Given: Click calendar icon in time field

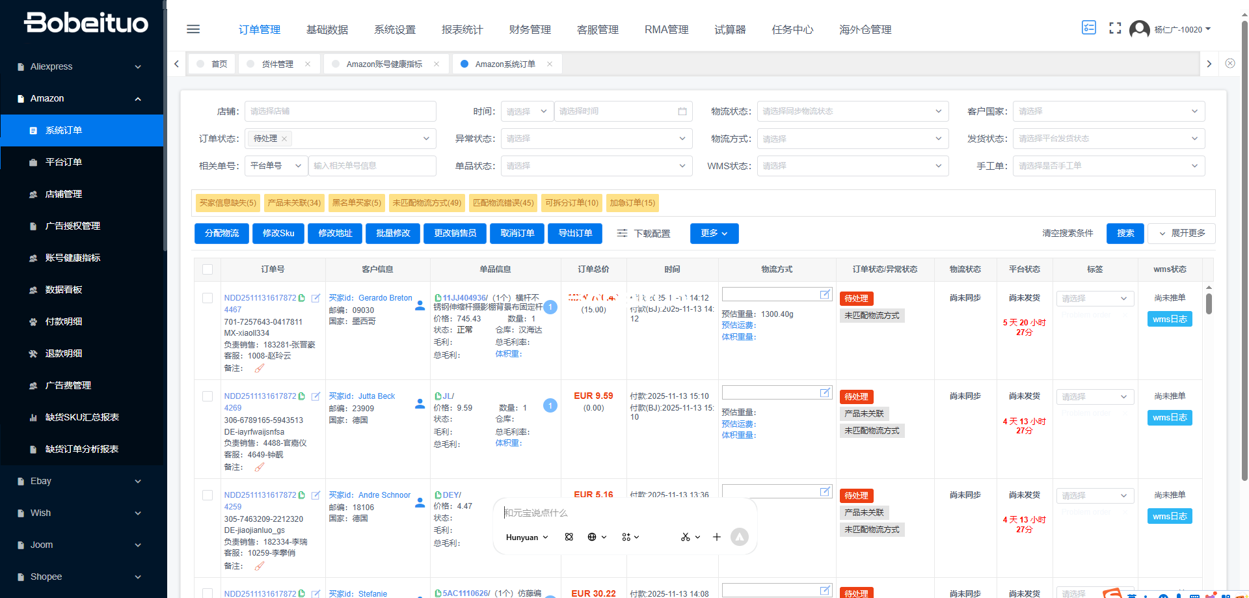Looking at the screenshot, I should click(x=682, y=111).
